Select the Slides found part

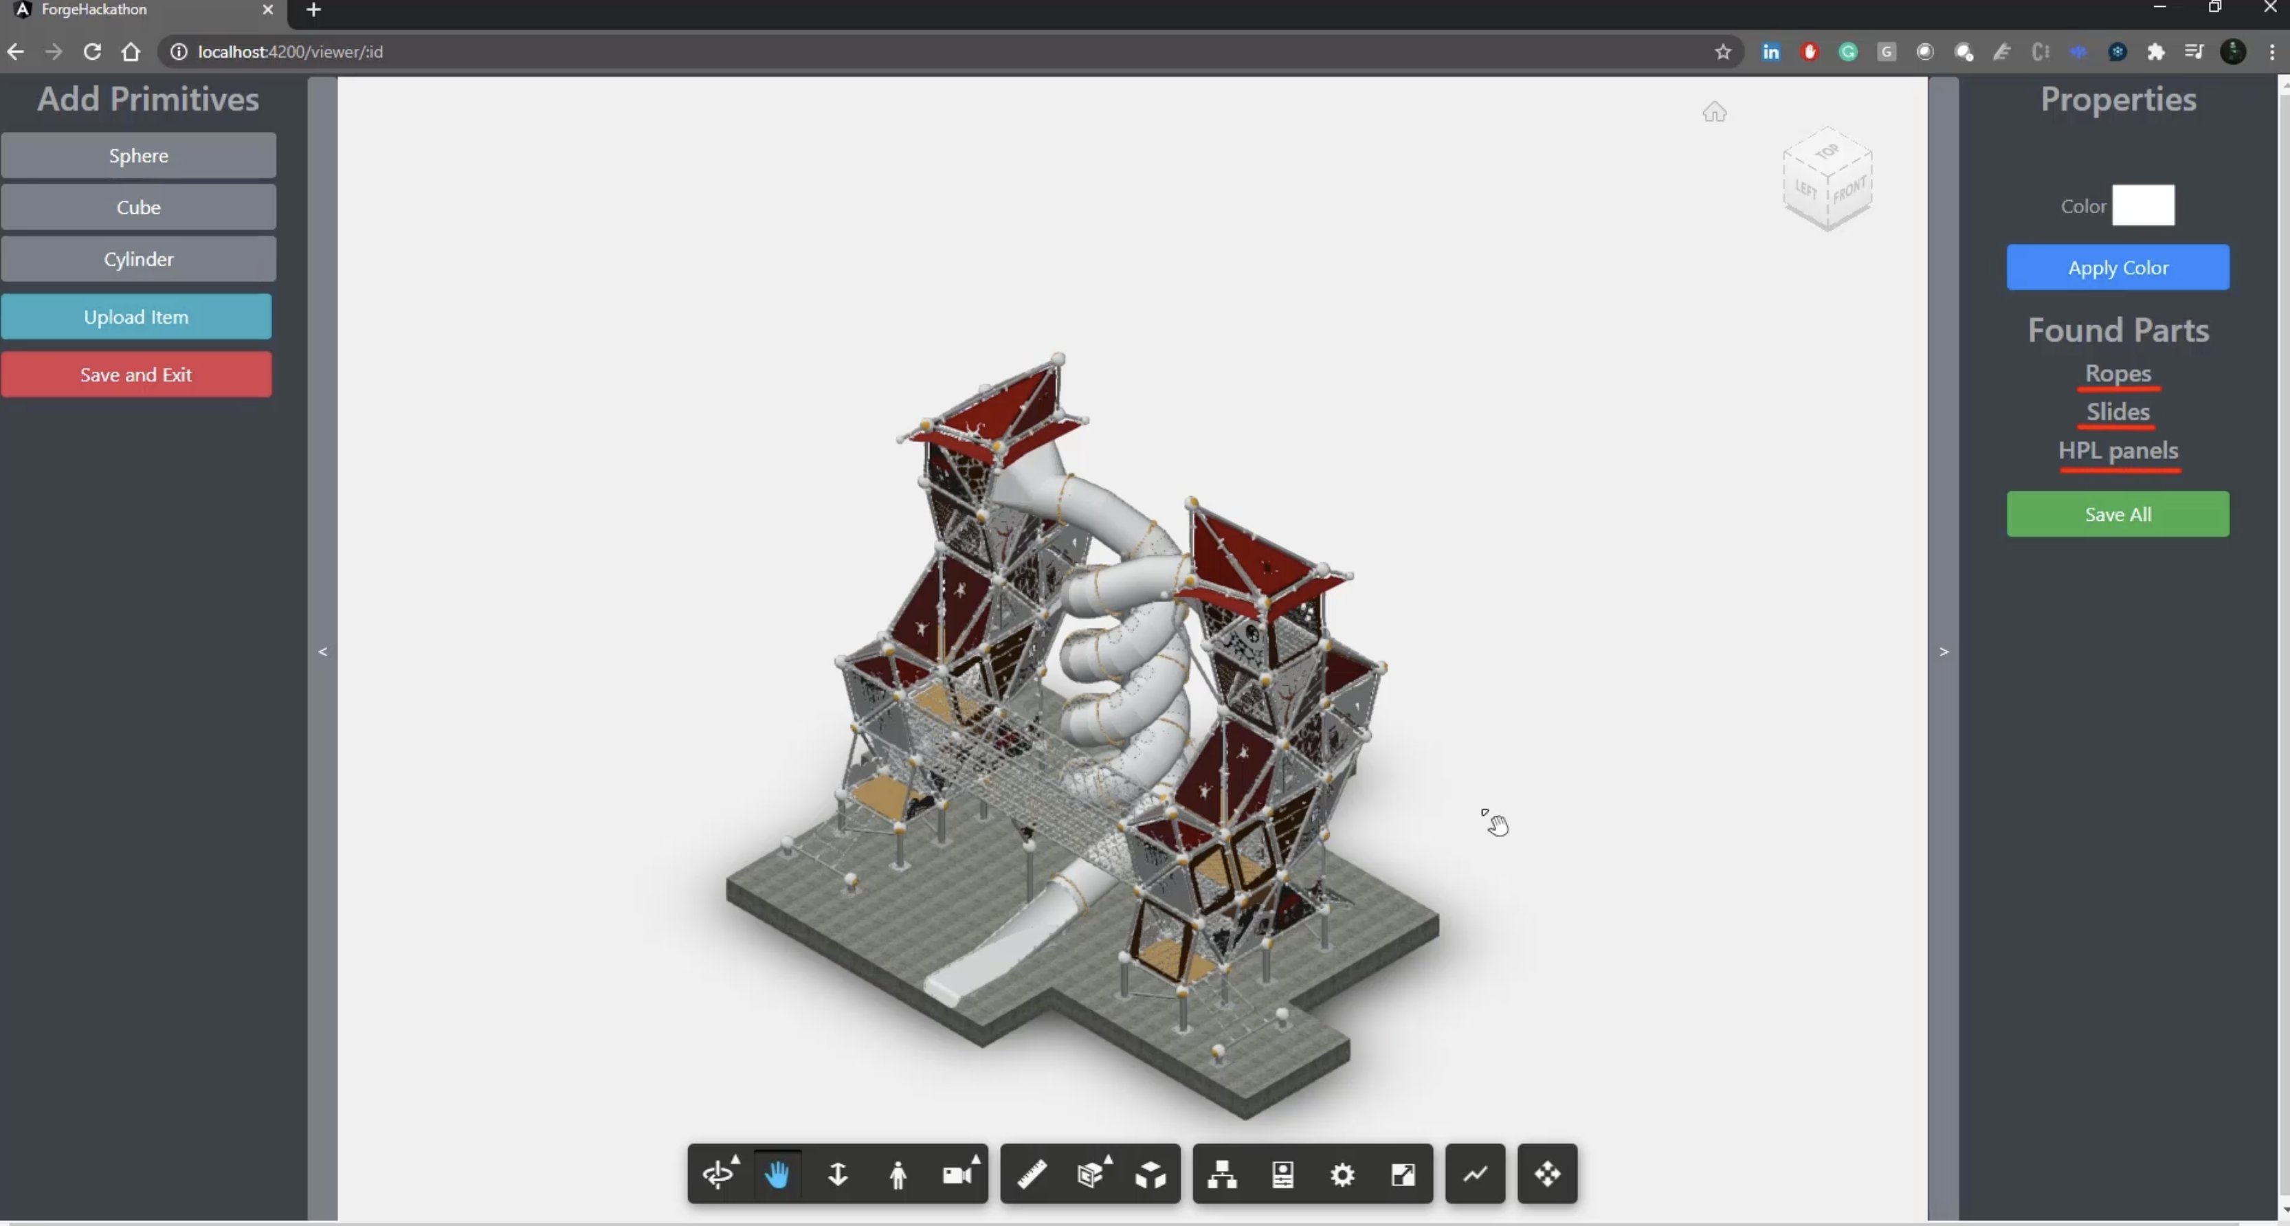(x=2117, y=412)
